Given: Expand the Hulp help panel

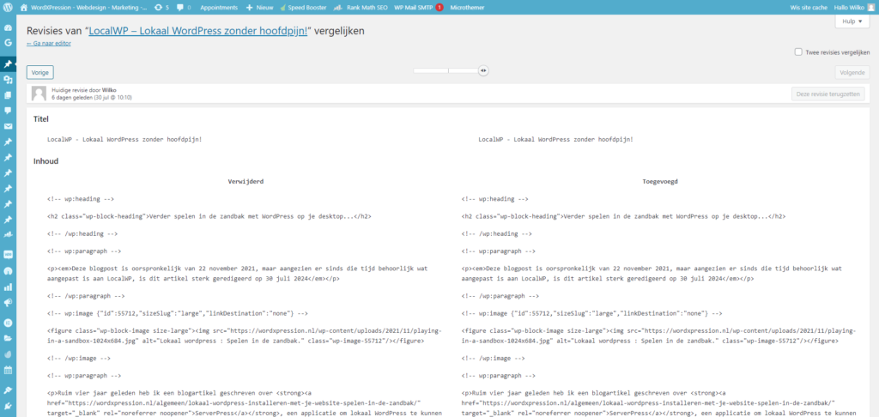Looking at the screenshot, I should pyautogui.click(x=852, y=21).
